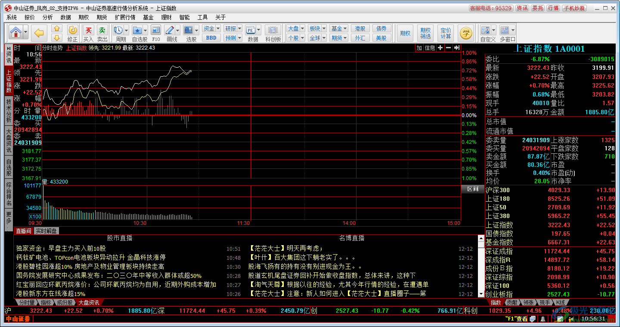
Task: Click news panel scrollbar down arrow
Action: pyautogui.click(x=481, y=294)
